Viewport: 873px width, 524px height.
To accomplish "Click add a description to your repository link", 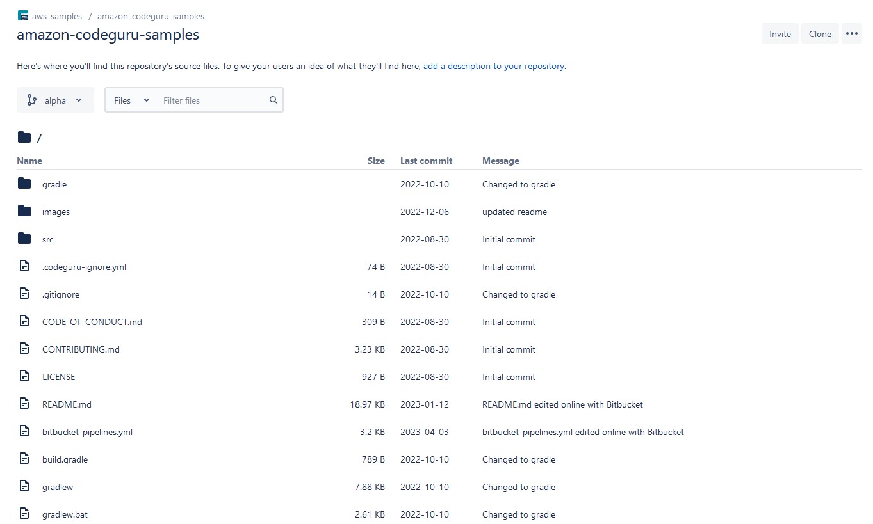I will click(494, 66).
